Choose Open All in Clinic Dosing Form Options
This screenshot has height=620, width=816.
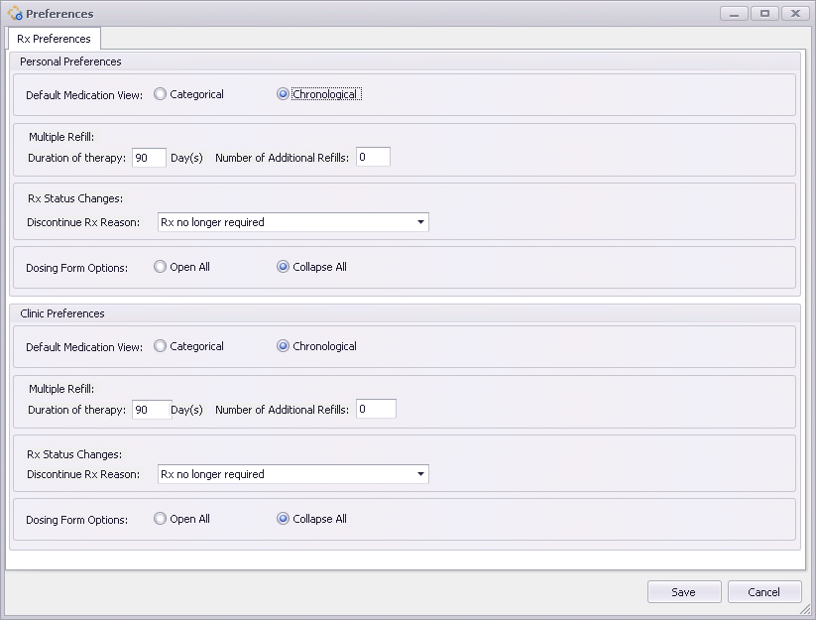pos(160,519)
